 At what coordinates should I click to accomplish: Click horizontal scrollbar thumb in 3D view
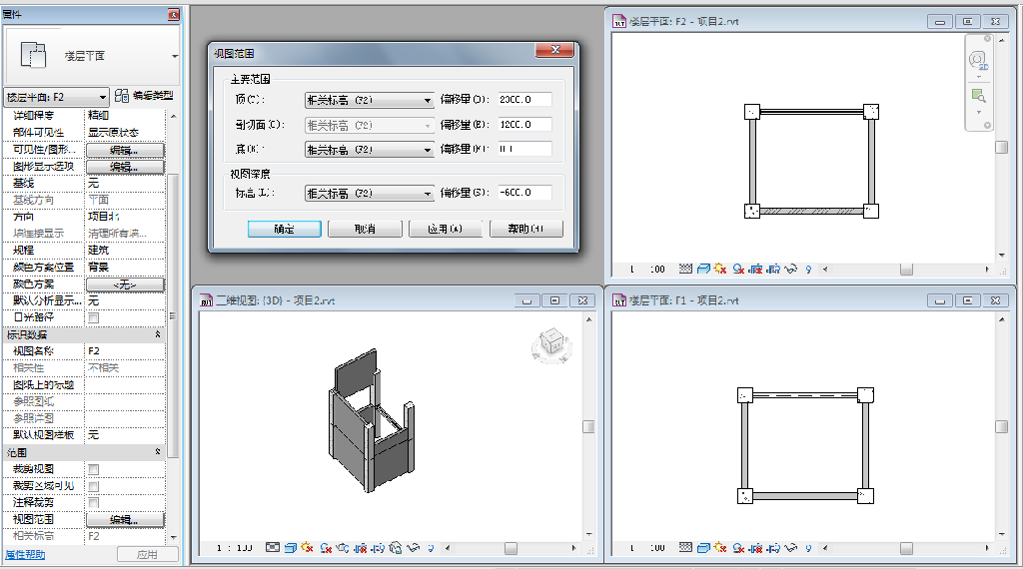tap(511, 548)
